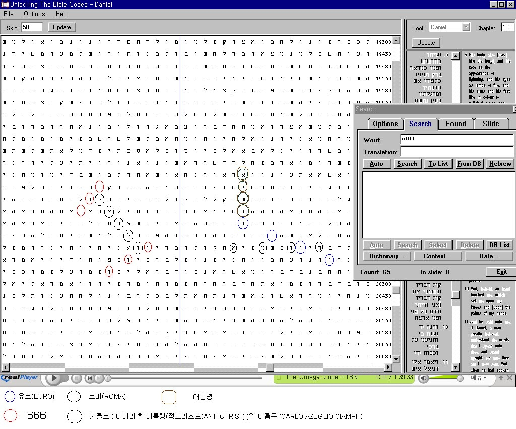Click the letter grid scroll-left arrow
The height and width of the screenshot is (429, 516).
coord(5,367)
